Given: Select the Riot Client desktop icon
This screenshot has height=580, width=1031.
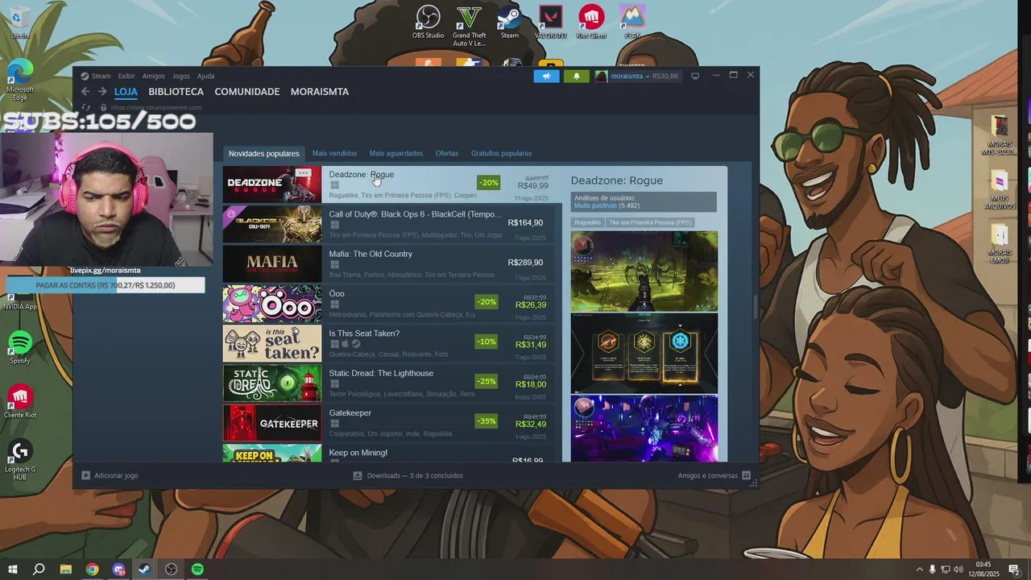Looking at the screenshot, I should click(x=591, y=22).
